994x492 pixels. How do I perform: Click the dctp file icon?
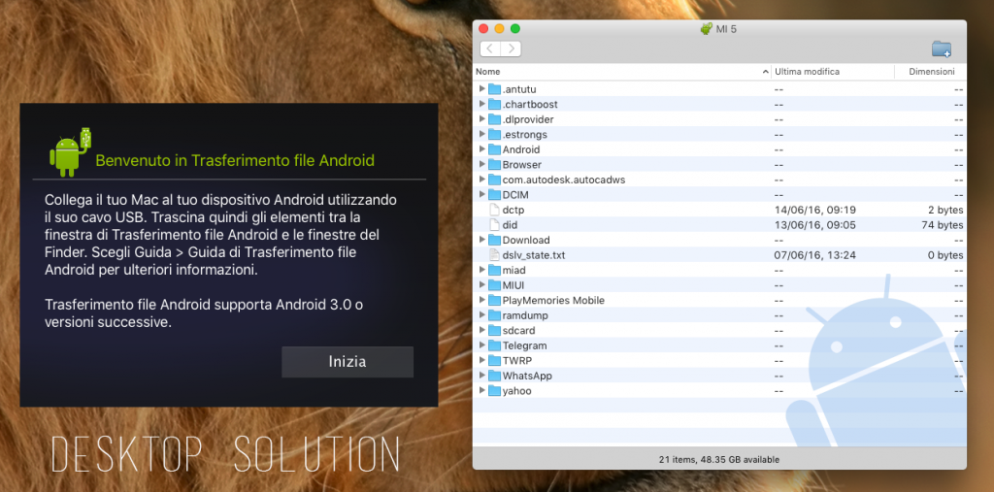coord(494,210)
